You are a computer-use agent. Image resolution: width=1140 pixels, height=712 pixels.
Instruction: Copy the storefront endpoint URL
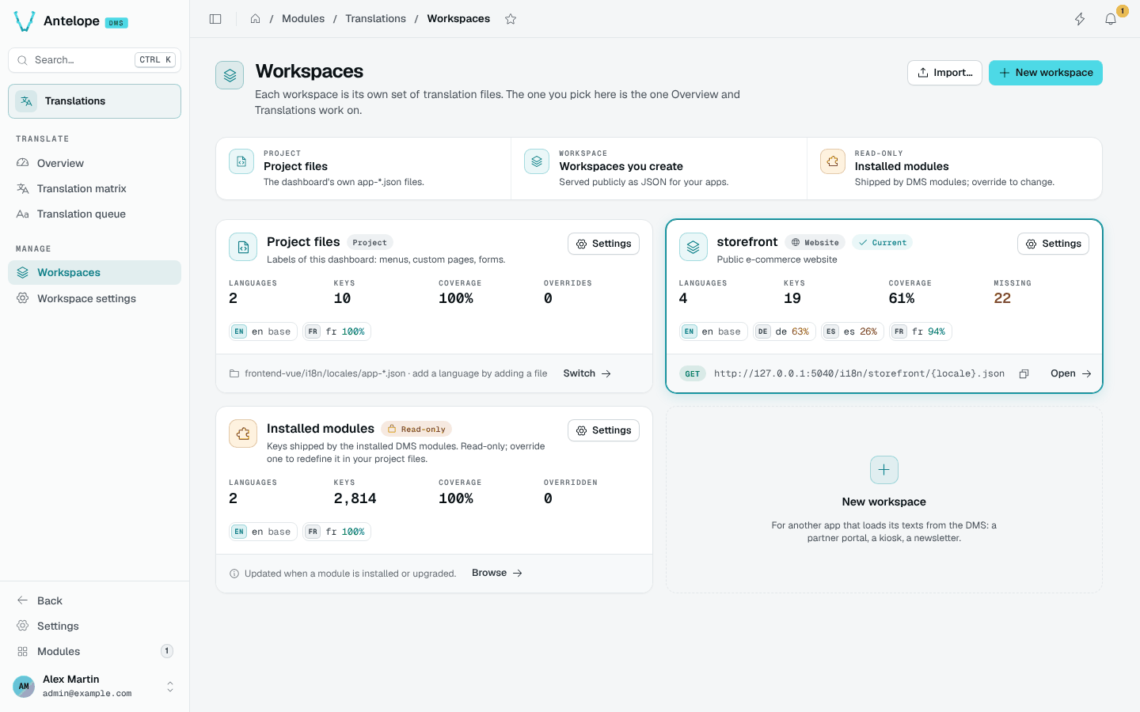pos(1024,373)
